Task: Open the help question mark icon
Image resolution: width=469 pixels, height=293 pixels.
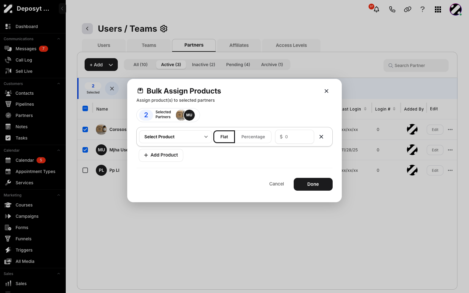Action: tap(422, 9)
